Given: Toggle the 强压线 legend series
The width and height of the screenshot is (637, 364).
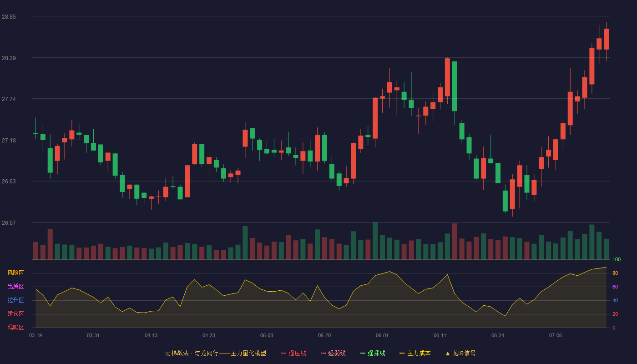Looking at the screenshot, I should click(x=293, y=353).
